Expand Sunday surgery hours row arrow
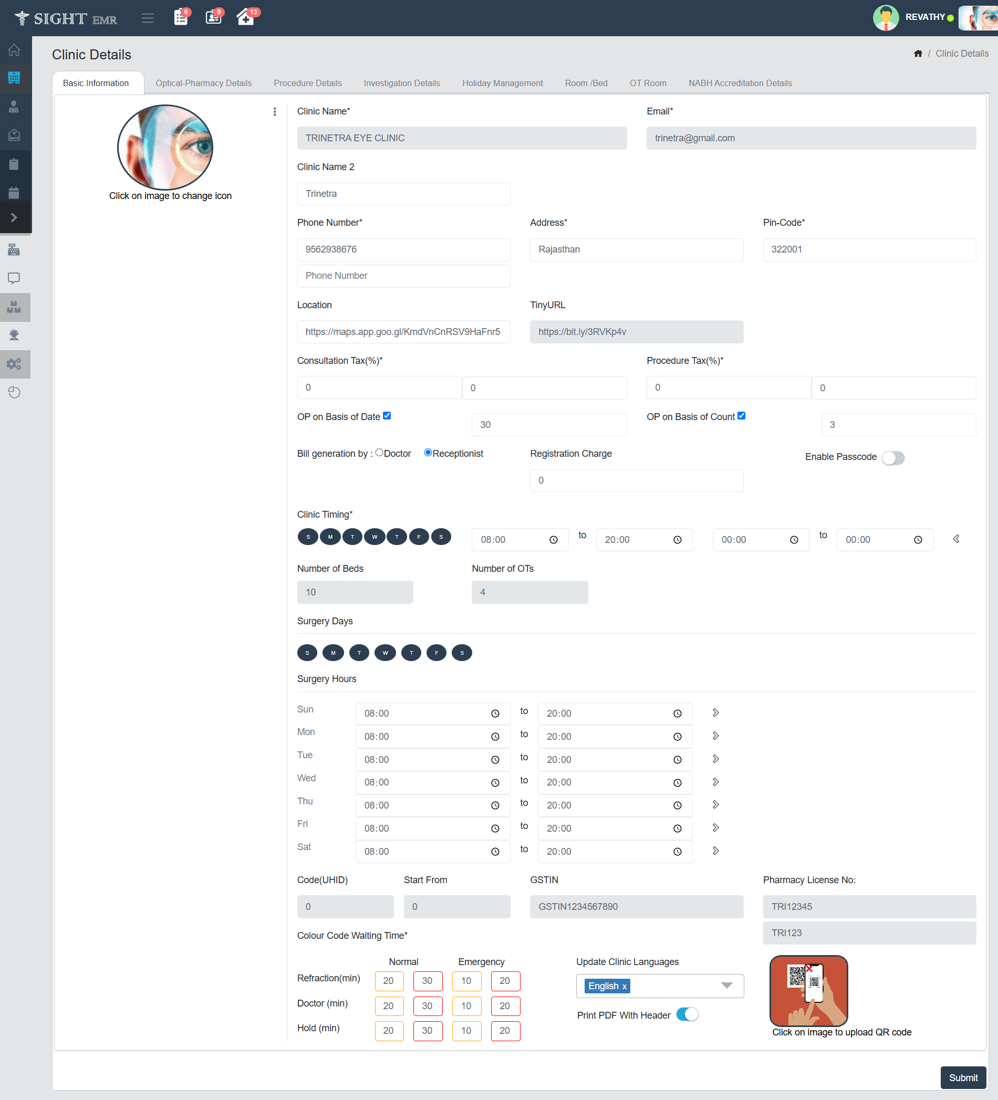 pyautogui.click(x=715, y=713)
